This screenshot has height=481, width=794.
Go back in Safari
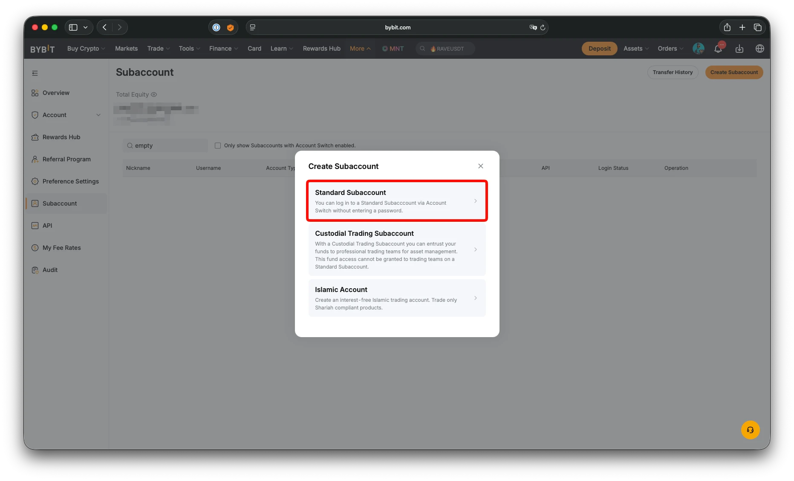click(104, 27)
